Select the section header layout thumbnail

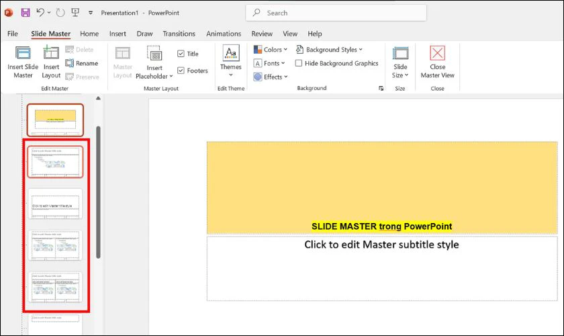click(x=55, y=204)
